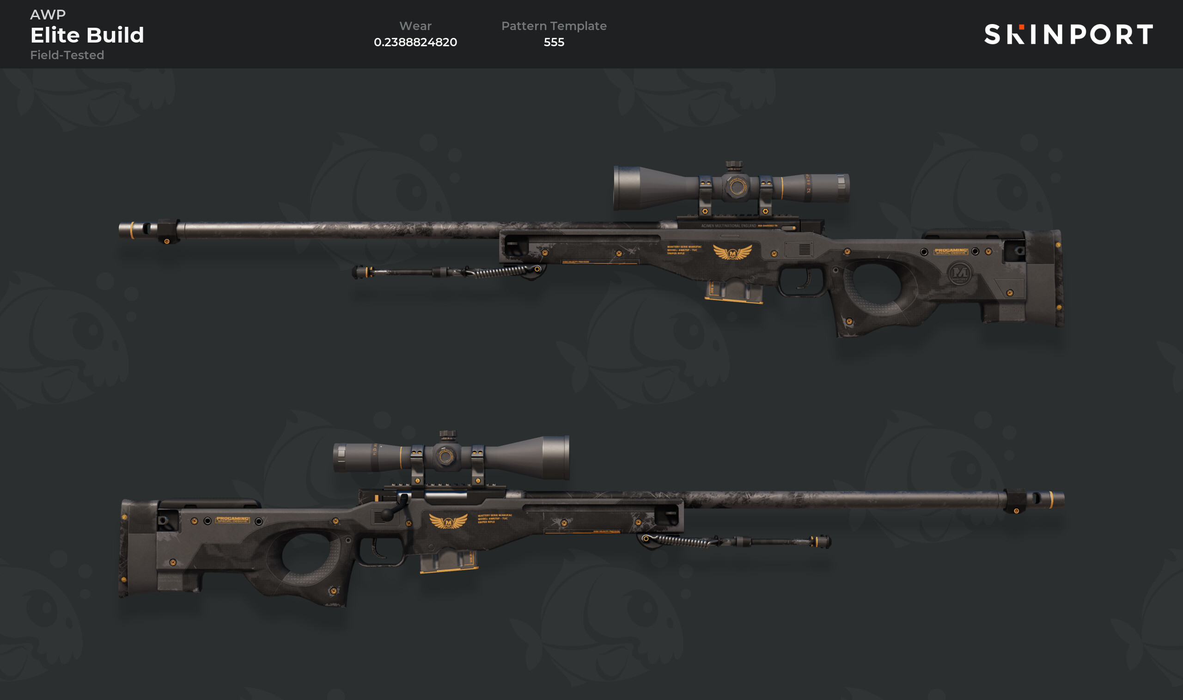Select the pattern template number 555

[x=554, y=42]
